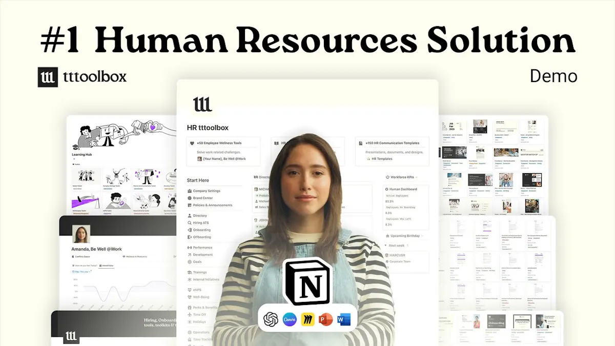Click the Workforce KPIs power icon
The image size is (615, 346).
tap(386, 177)
